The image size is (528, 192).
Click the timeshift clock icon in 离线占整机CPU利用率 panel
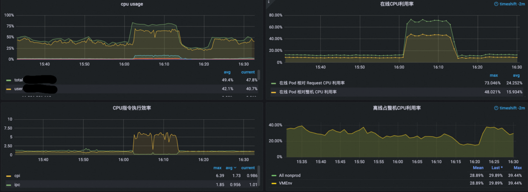click(496, 108)
